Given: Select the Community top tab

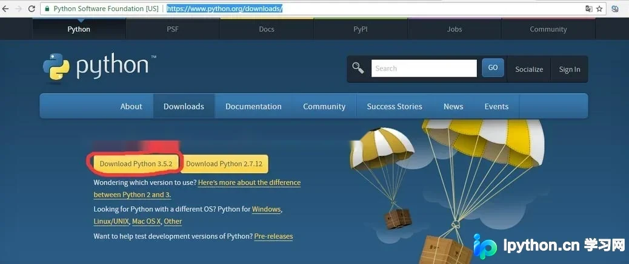Looking at the screenshot, I should click(x=548, y=29).
